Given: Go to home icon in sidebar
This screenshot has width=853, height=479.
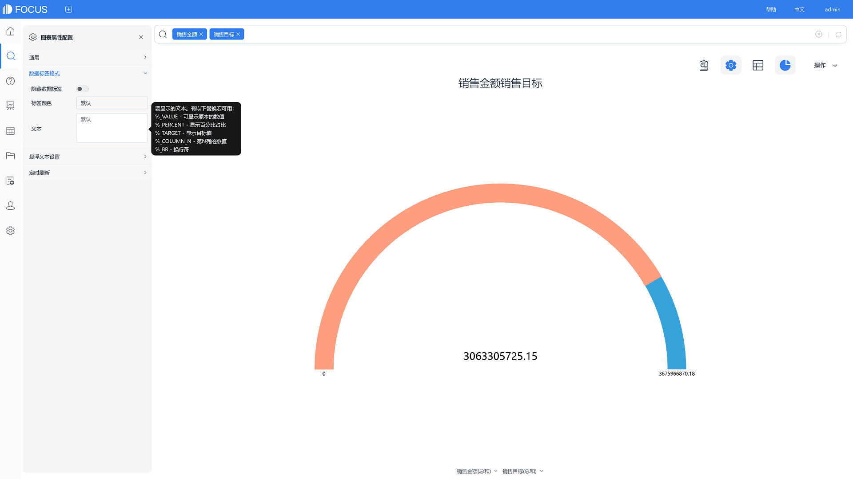Looking at the screenshot, I should click(x=11, y=31).
